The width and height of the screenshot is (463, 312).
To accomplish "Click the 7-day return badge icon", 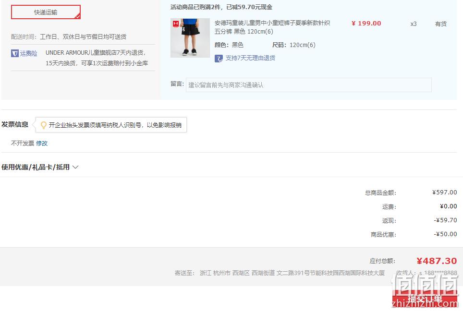I will [219, 59].
